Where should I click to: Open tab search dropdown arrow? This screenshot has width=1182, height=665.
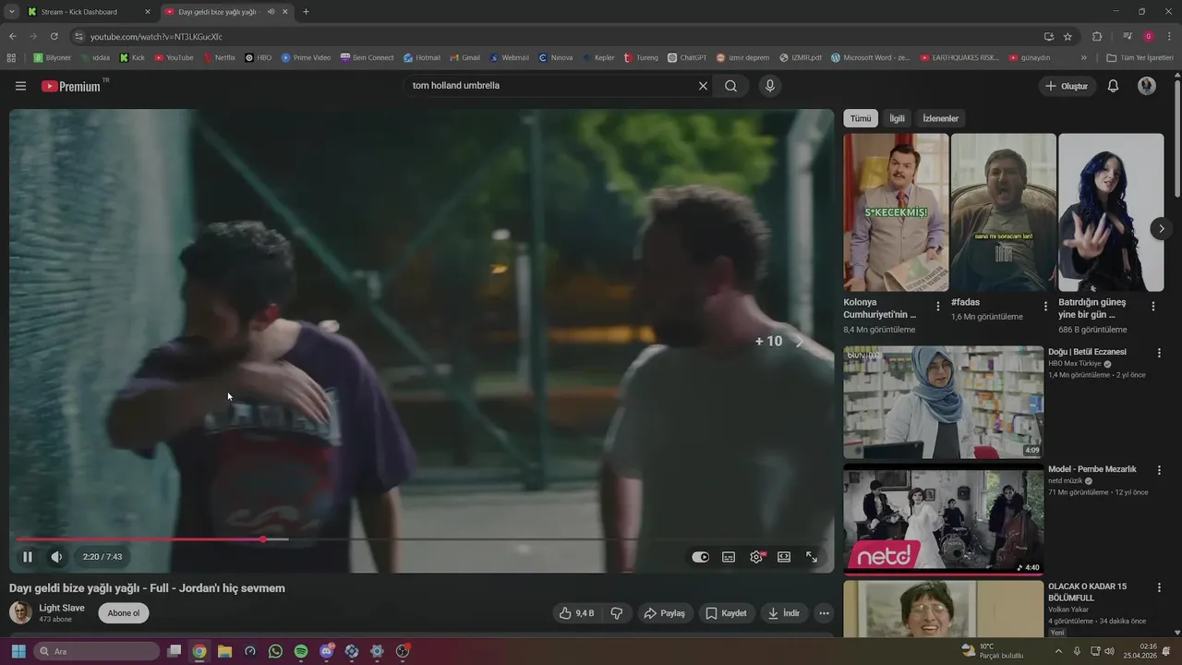tap(11, 12)
